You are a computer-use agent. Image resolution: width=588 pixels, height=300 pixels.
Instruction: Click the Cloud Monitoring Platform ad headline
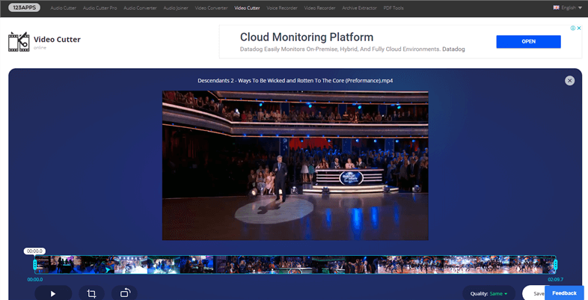(307, 37)
